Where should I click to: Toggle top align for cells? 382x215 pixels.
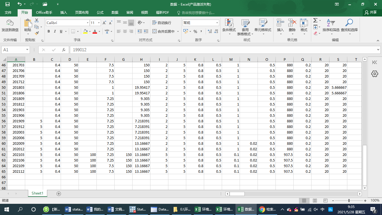click(119, 23)
